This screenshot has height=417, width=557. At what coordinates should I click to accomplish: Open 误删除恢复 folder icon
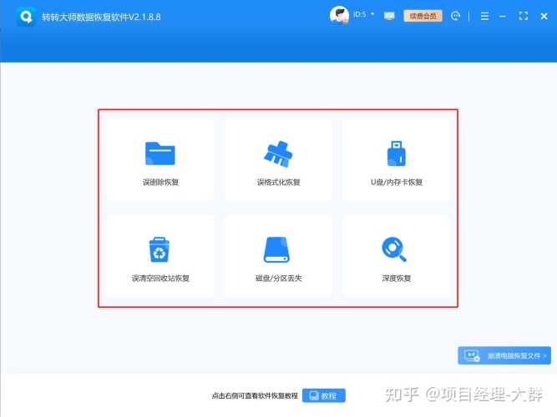pyautogui.click(x=160, y=153)
